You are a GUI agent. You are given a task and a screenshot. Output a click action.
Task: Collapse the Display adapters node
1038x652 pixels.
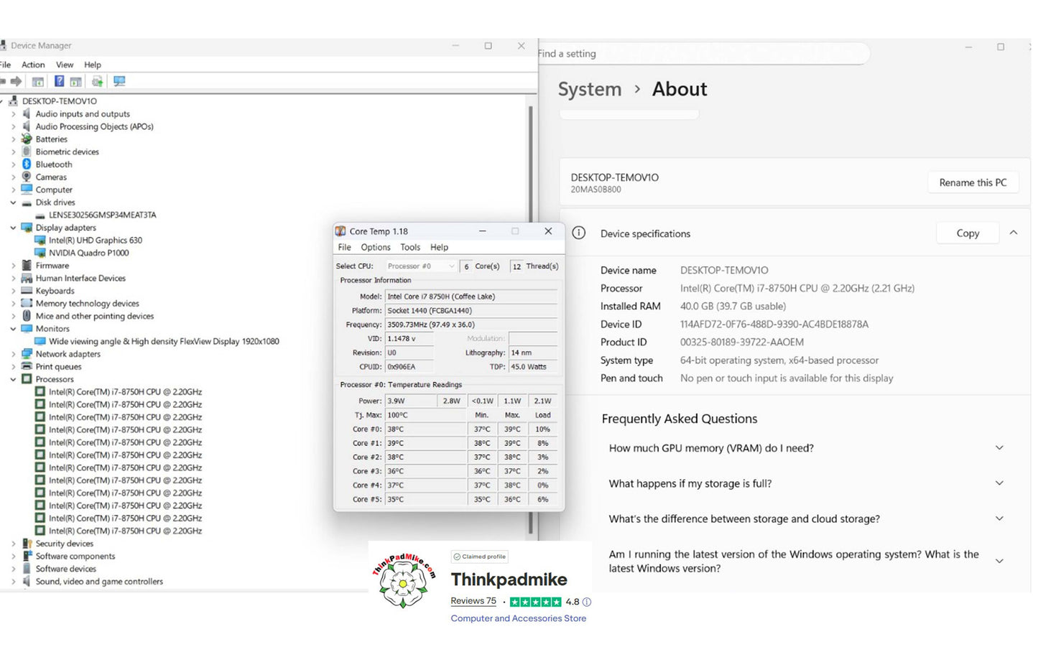click(14, 228)
